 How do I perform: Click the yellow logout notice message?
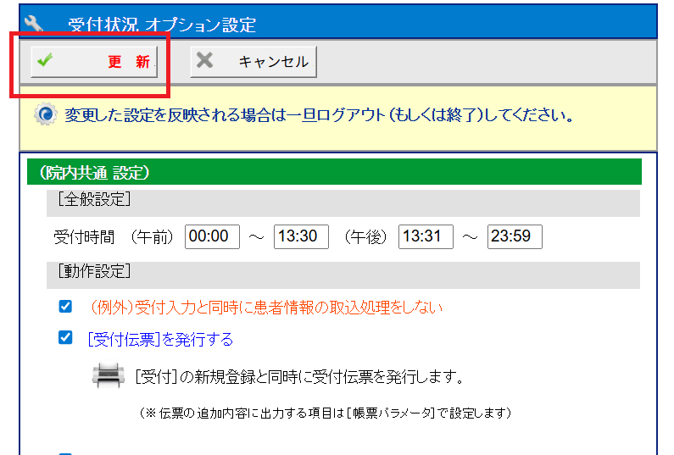tap(319, 114)
